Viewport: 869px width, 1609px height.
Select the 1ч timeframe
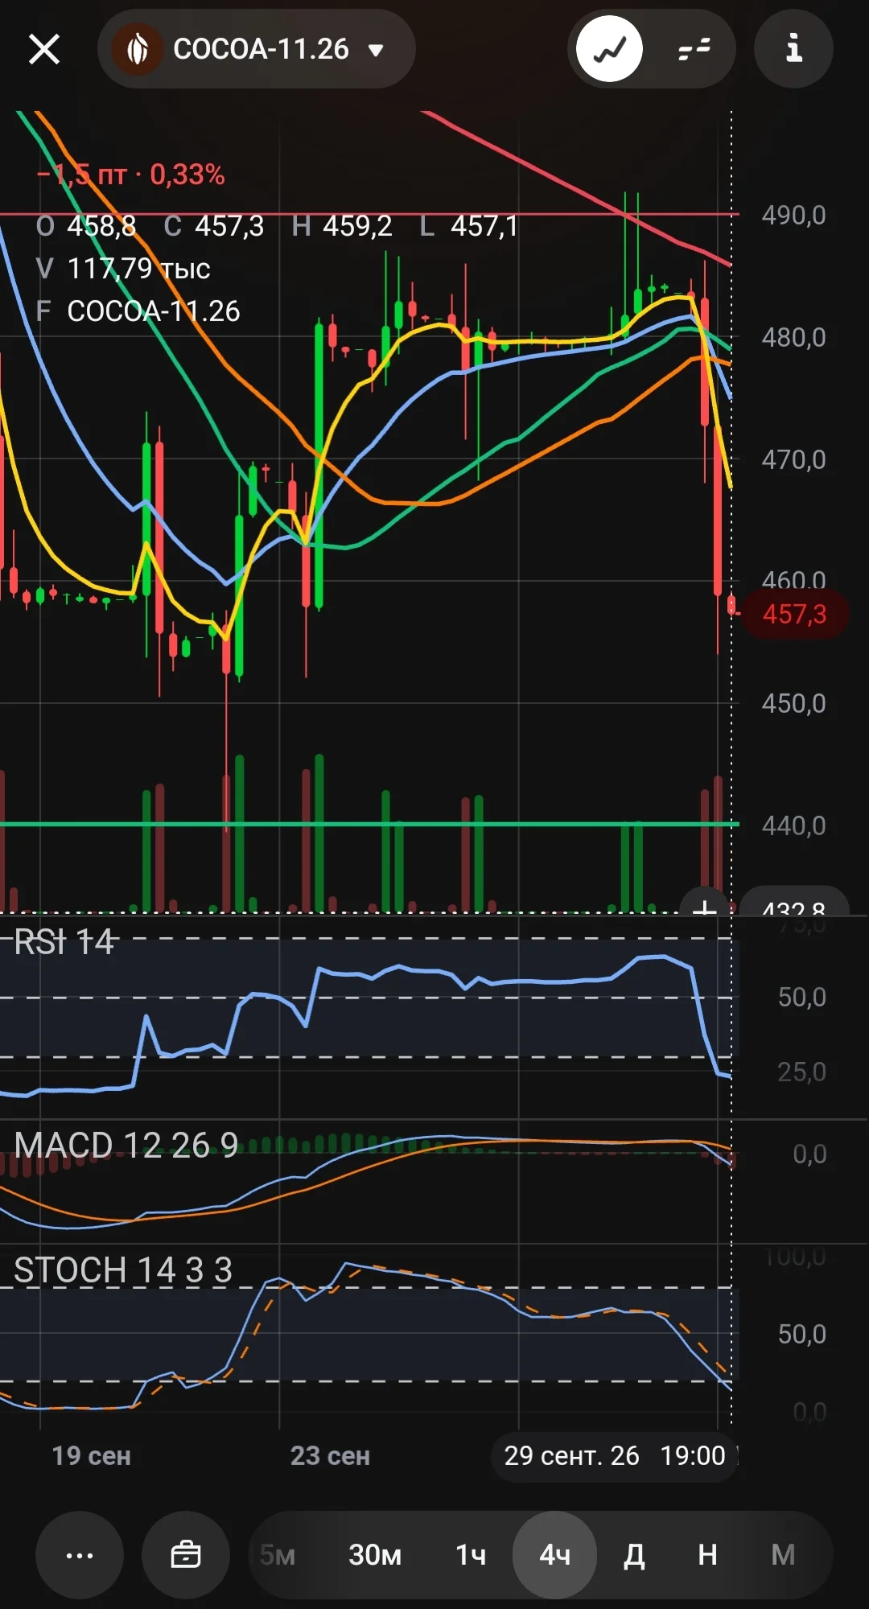coord(471,1554)
